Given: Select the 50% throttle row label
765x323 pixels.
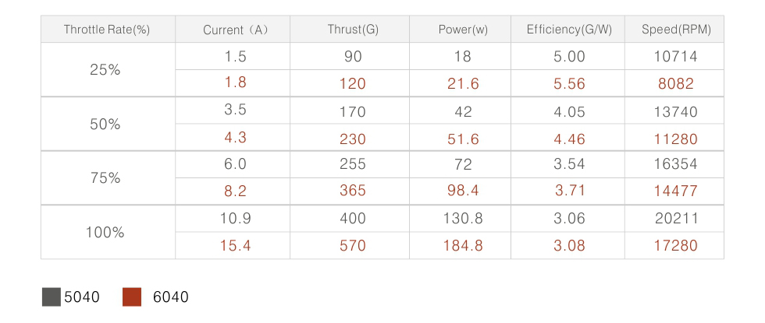Looking at the screenshot, I should (105, 125).
